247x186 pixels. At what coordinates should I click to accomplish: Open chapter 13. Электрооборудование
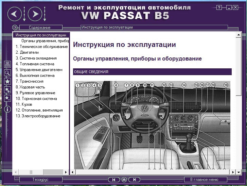tap(38, 116)
